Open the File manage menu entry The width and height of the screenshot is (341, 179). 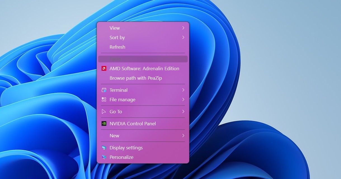click(143, 100)
